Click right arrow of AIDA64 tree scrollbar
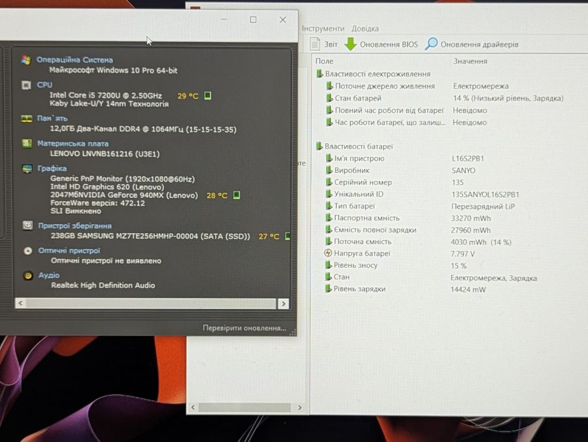This screenshot has height=442, width=588. pos(300,407)
